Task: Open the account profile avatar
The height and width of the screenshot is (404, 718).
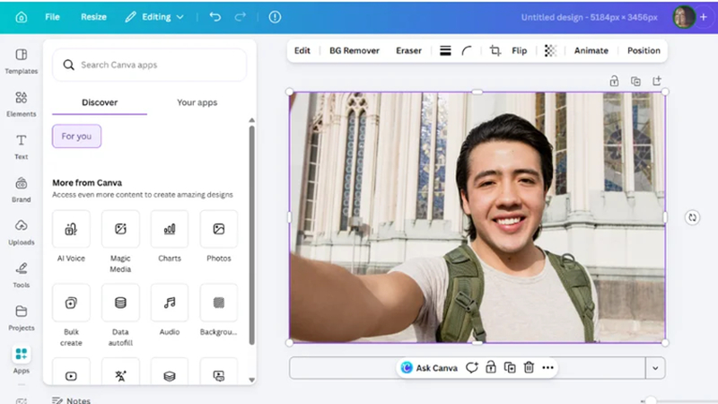Action: 683,17
